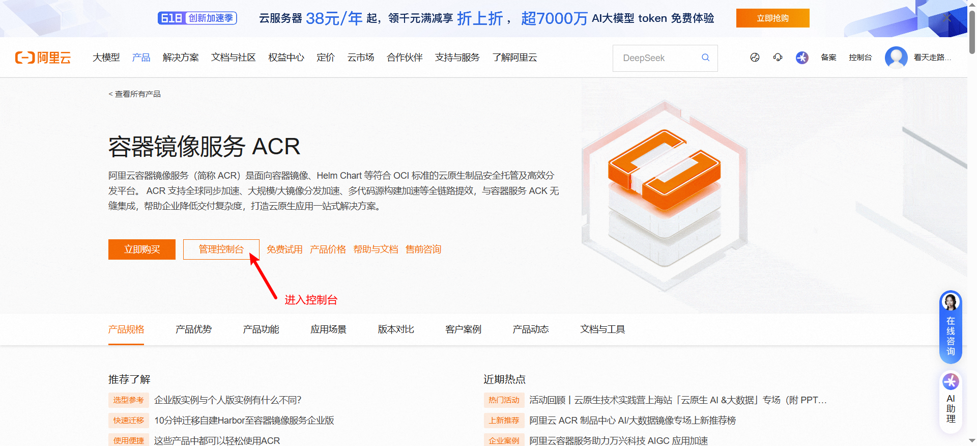
Task: Click the username 看天走路 text
Action: (x=932, y=58)
